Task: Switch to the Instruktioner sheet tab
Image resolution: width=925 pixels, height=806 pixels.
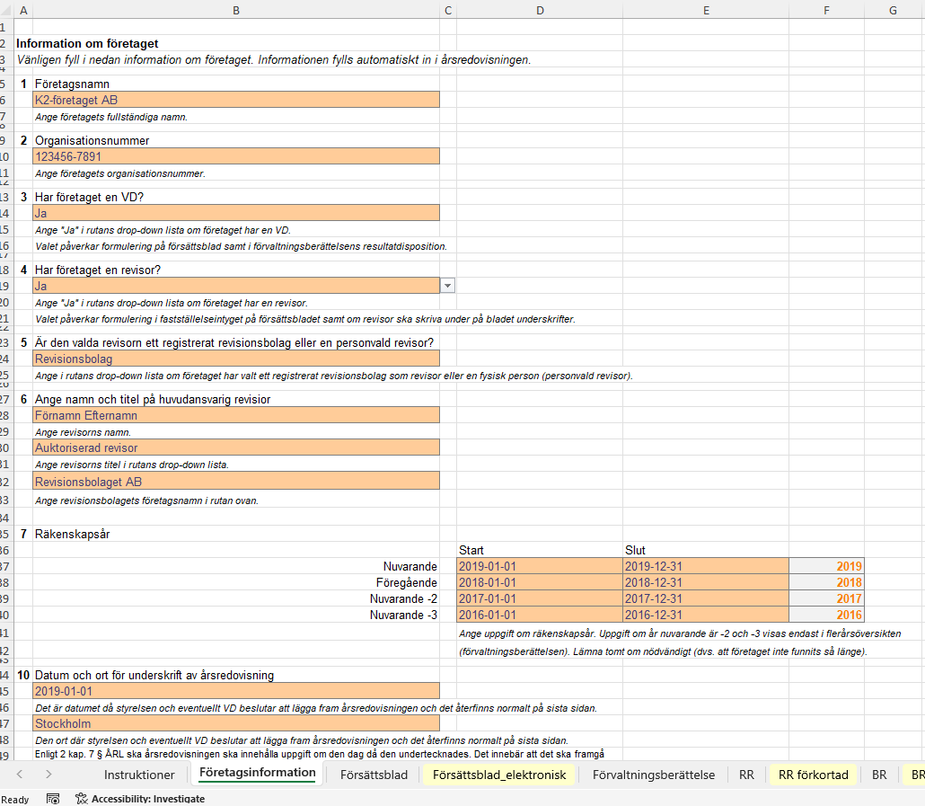Action: click(139, 775)
